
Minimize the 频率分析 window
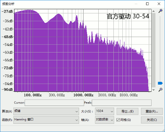136,4
